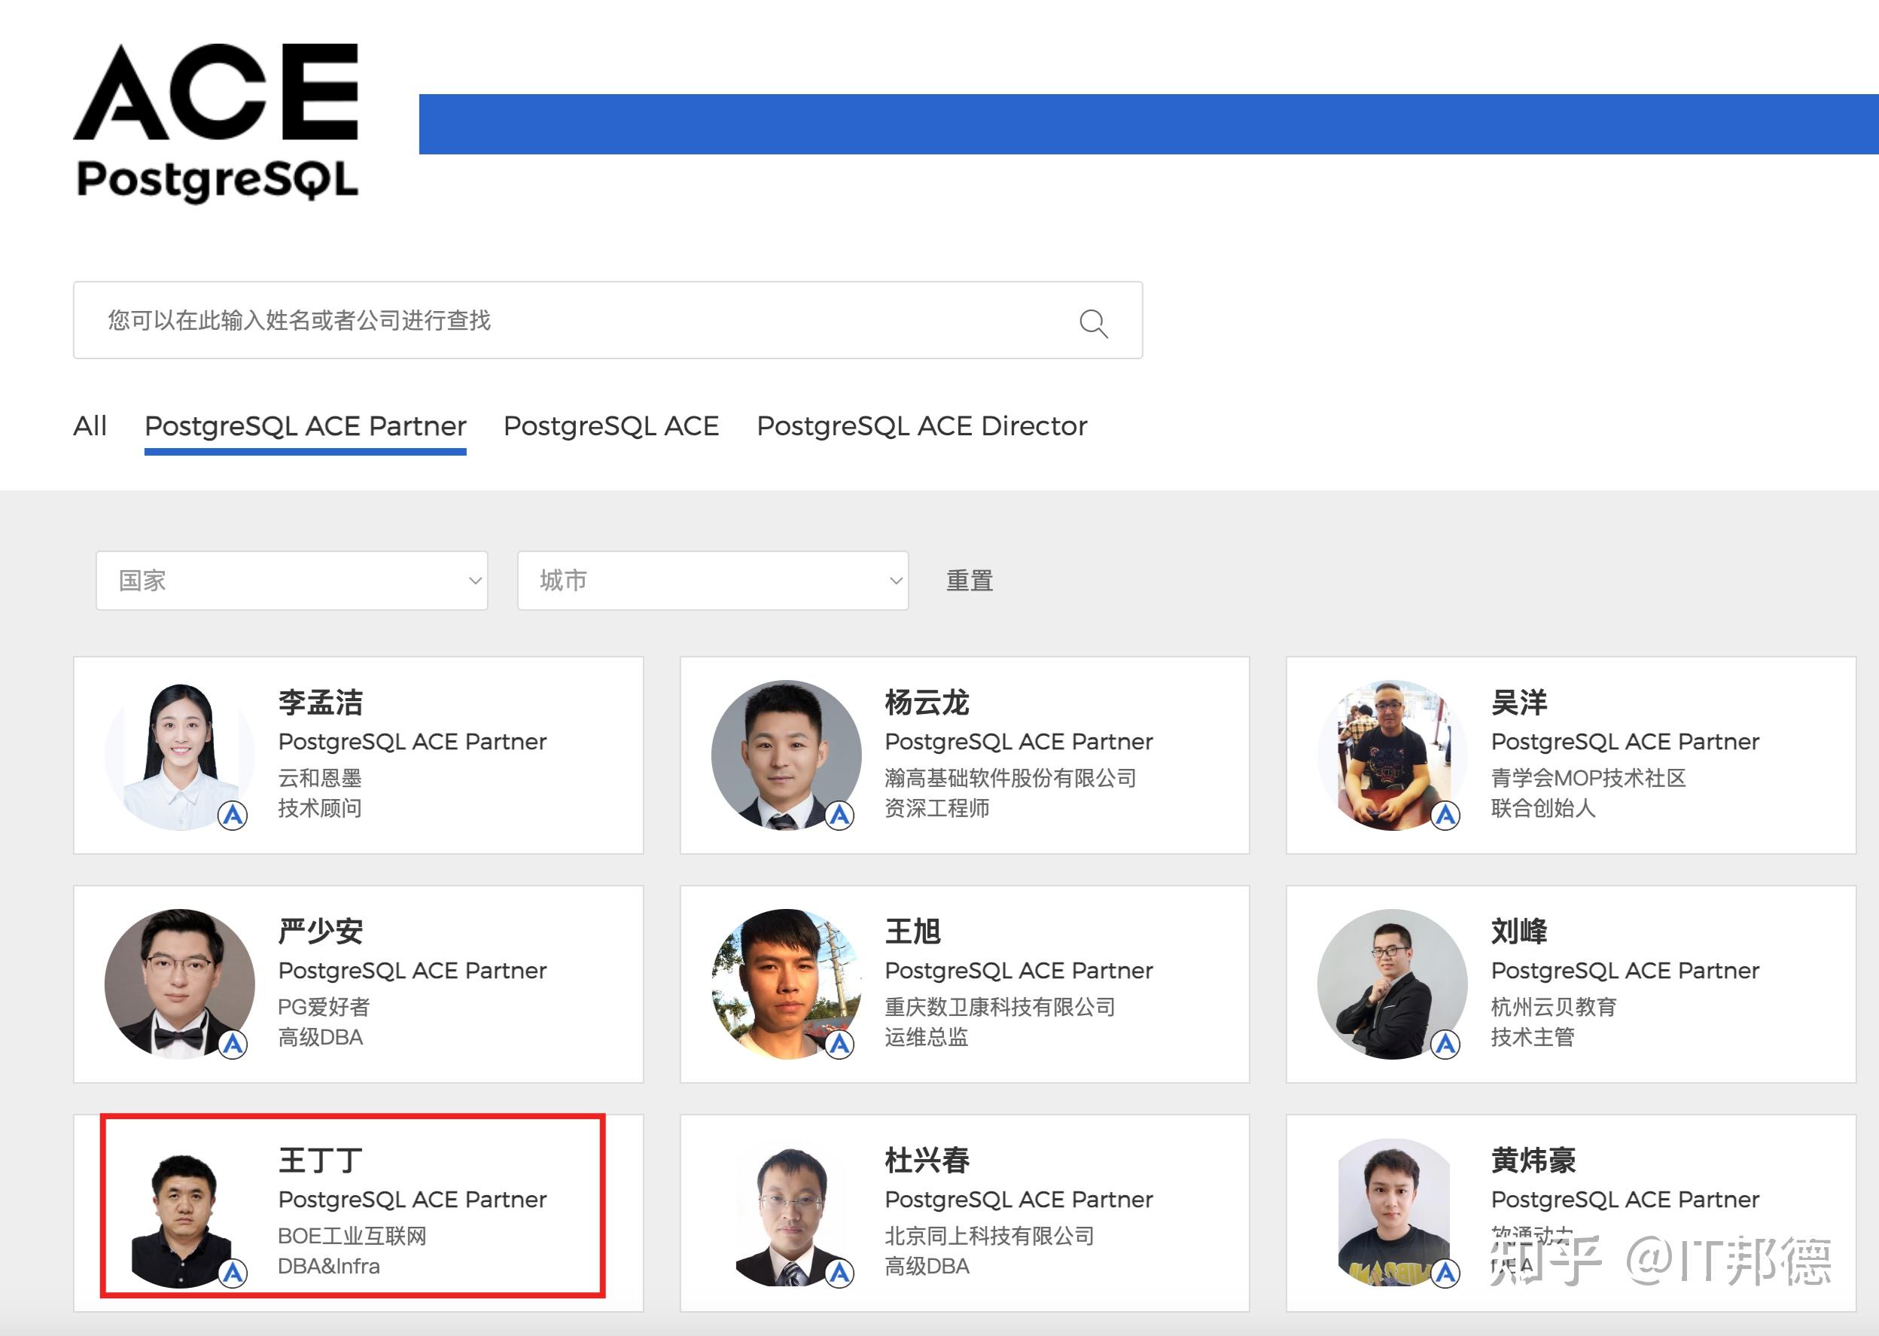Image resolution: width=1879 pixels, height=1336 pixels.
Task: Click the A badge on 杨云龙's avatar
Action: (839, 818)
